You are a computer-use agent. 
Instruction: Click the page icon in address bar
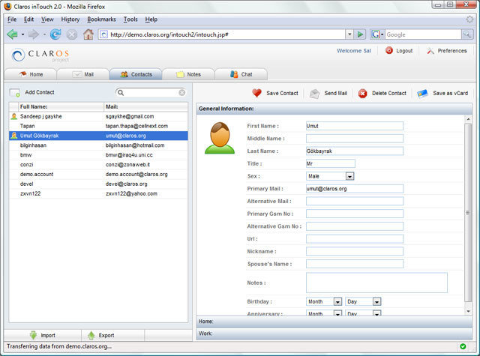[104, 34]
